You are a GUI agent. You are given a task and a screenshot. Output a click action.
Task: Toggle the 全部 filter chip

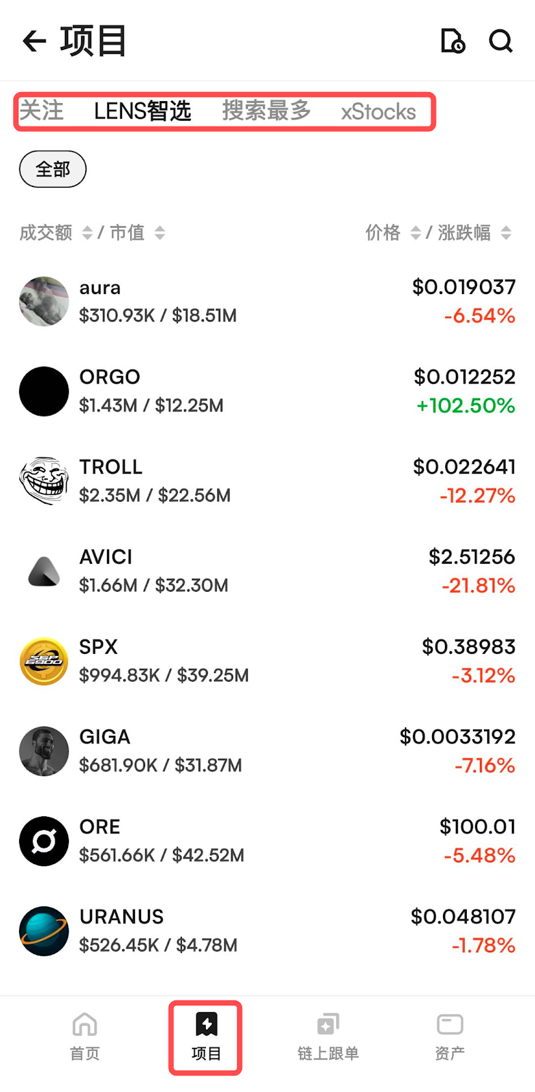pyautogui.click(x=52, y=169)
